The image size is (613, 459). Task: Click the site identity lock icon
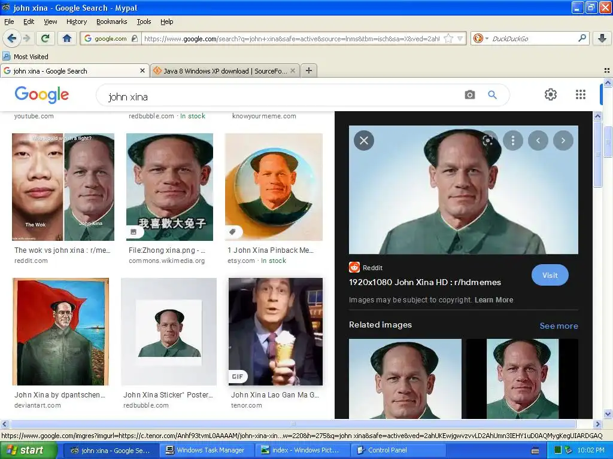tap(135, 38)
